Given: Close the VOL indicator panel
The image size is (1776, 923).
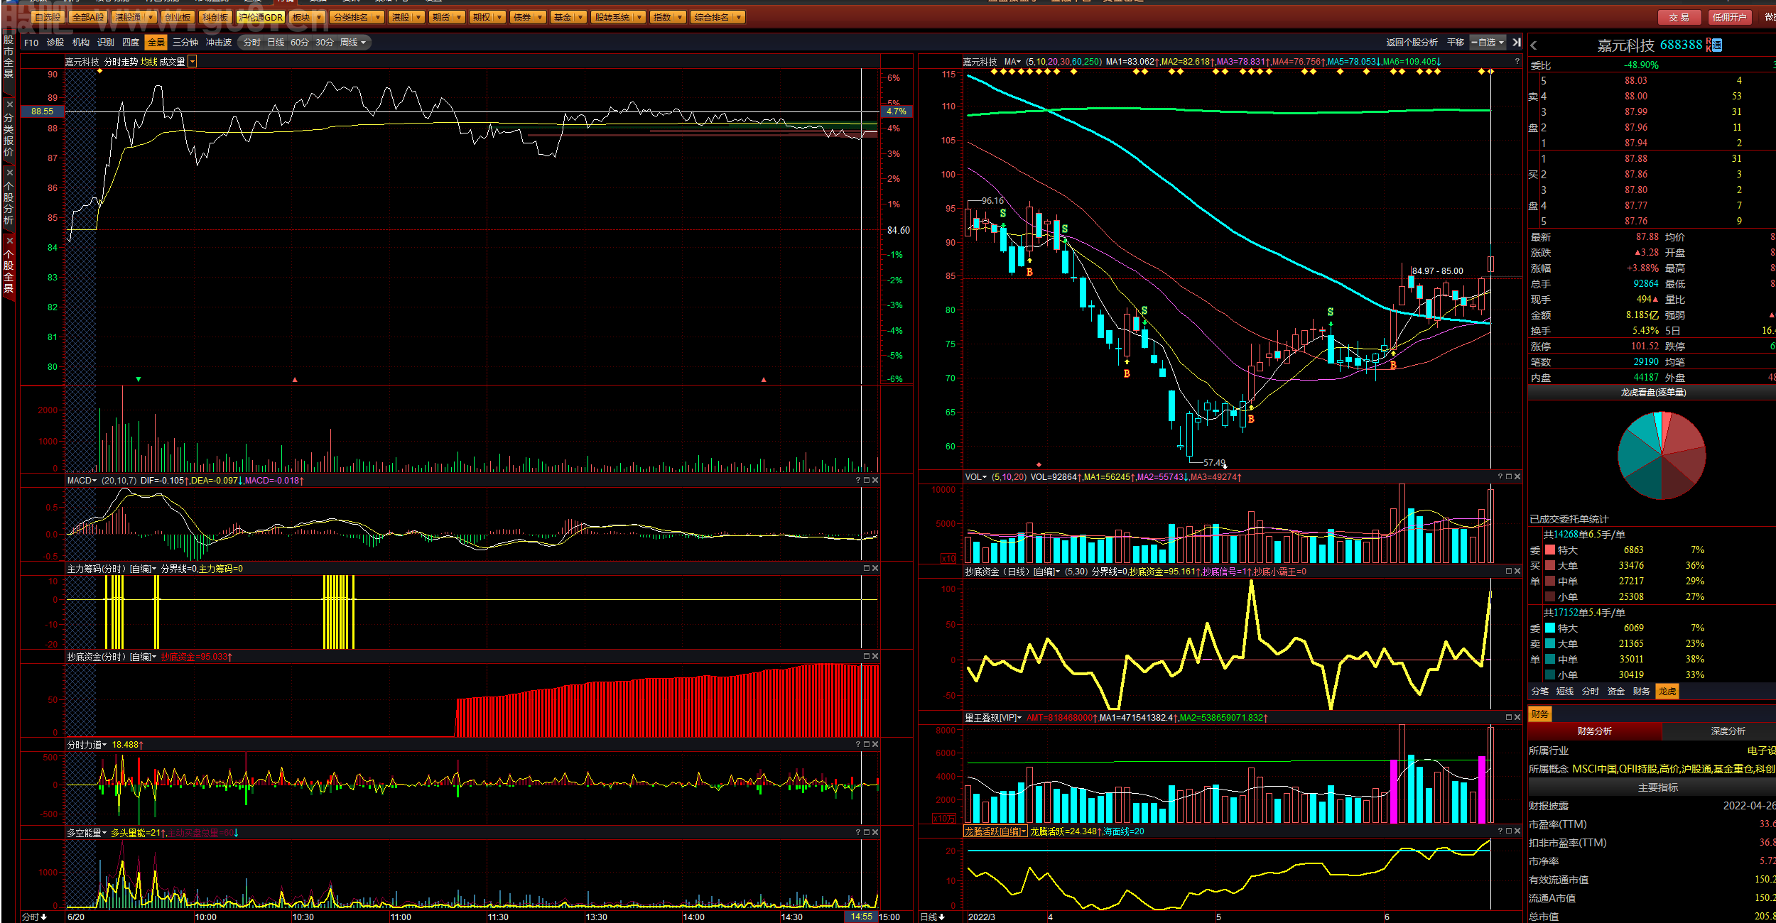Looking at the screenshot, I should coord(1517,477).
